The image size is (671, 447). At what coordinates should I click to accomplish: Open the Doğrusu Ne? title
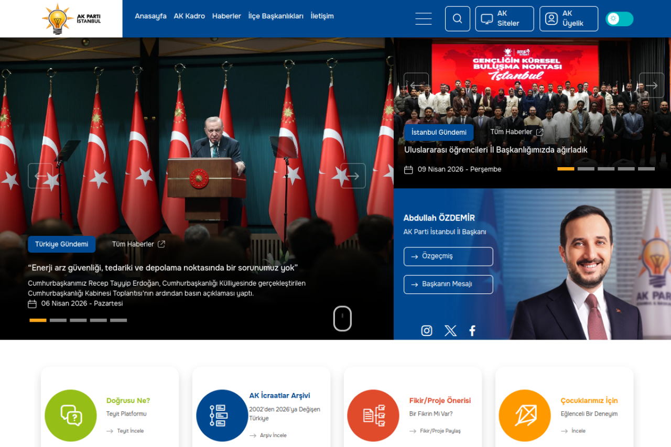pyautogui.click(x=128, y=401)
